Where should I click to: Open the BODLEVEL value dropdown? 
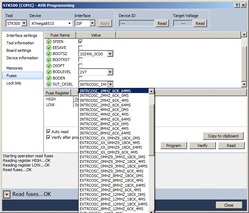click(110, 72)
